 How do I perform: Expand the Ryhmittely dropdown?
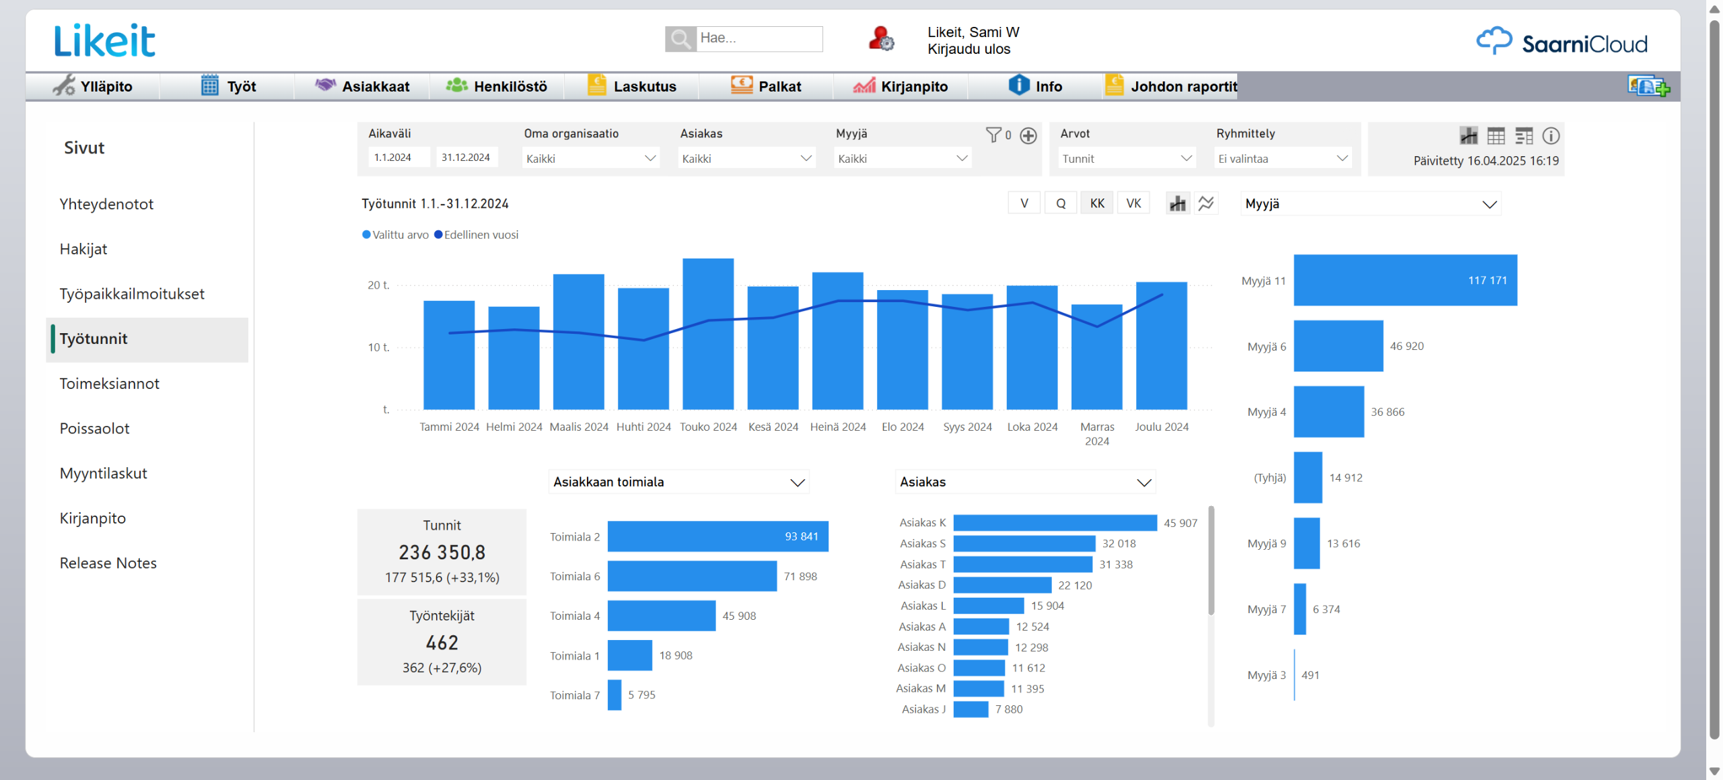coord(1283,159)
